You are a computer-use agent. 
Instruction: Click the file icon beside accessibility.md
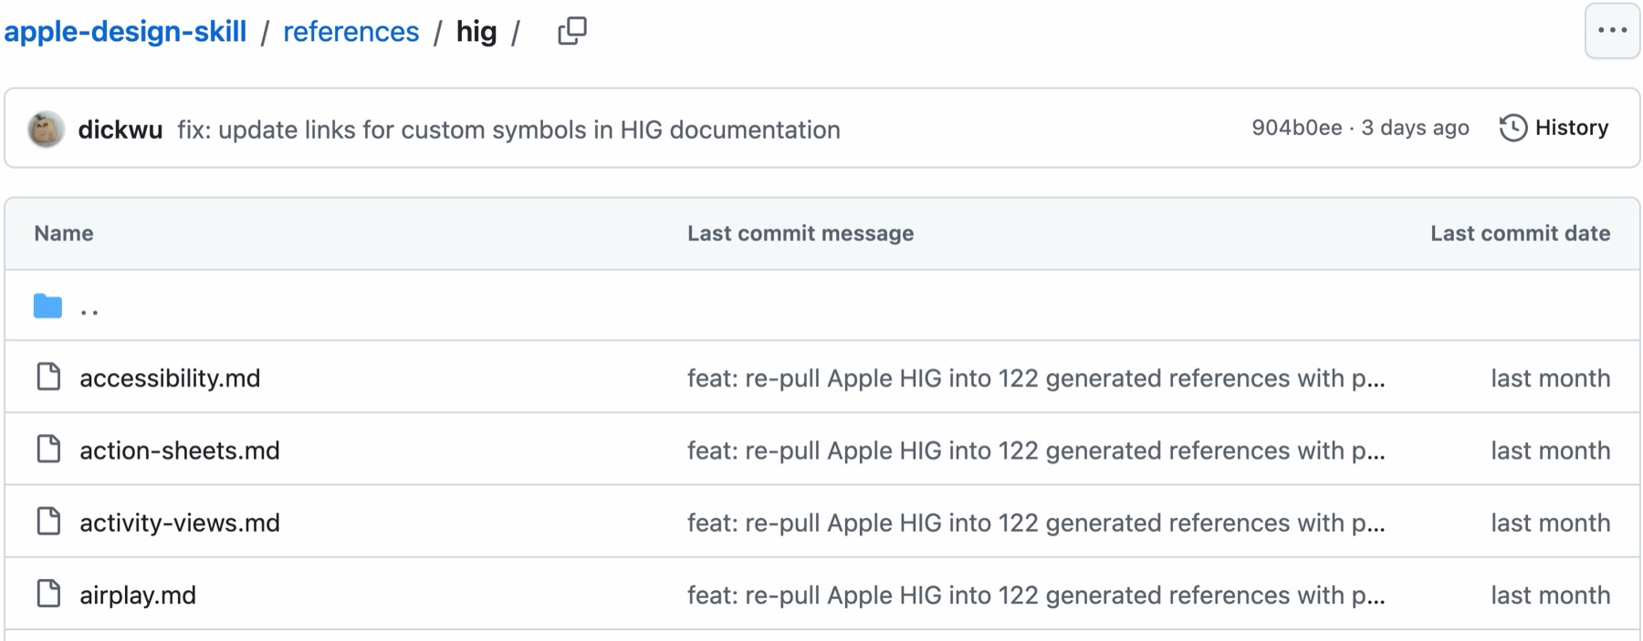(x=48, y=377)
